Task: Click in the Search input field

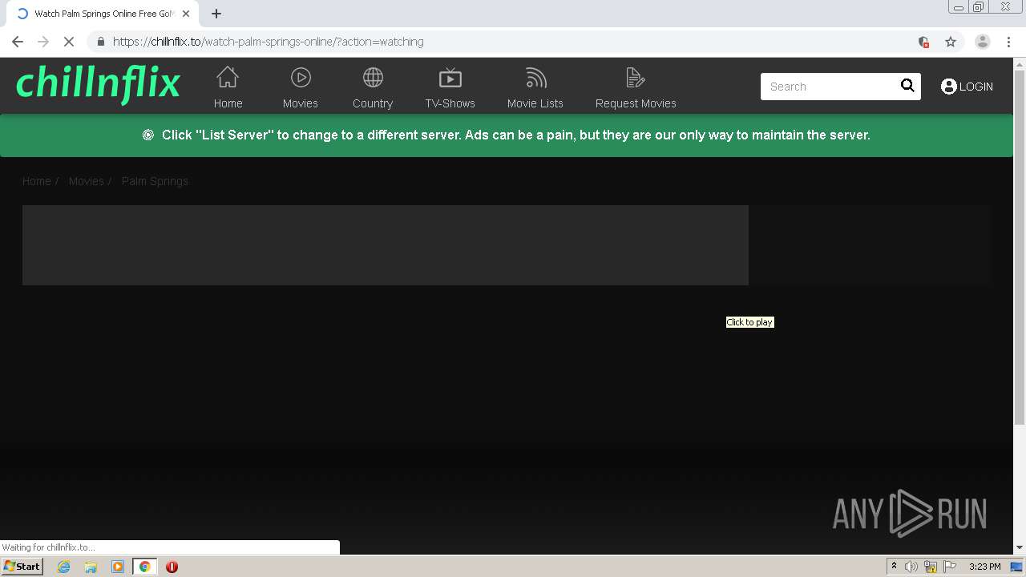Action: pyautogui.click(x=830, y=87)
